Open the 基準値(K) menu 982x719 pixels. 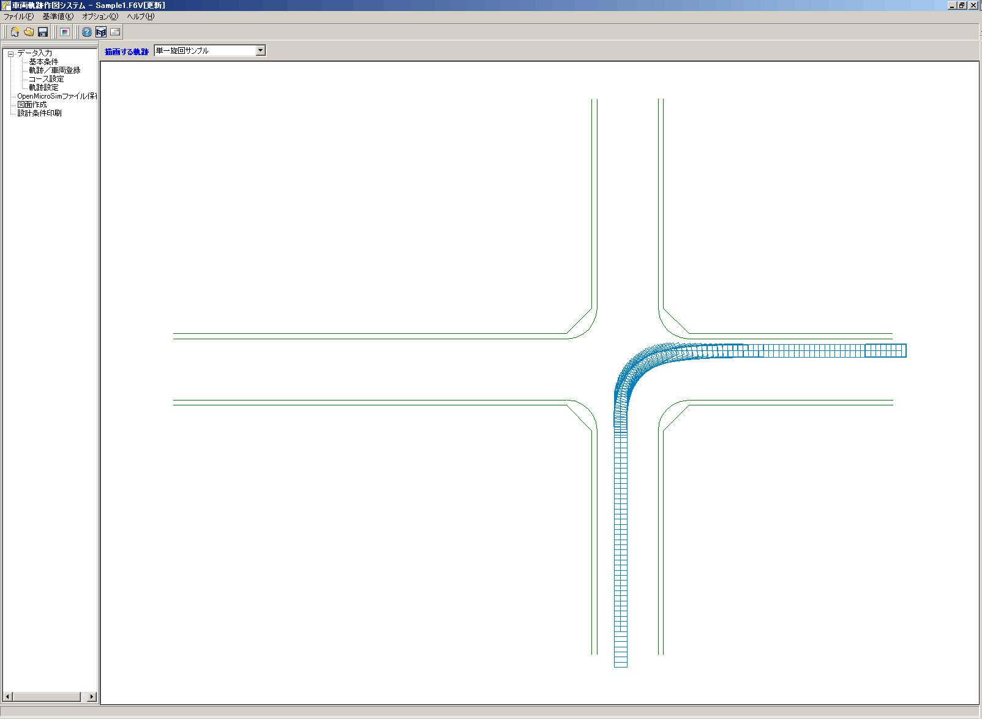[58, 17]
